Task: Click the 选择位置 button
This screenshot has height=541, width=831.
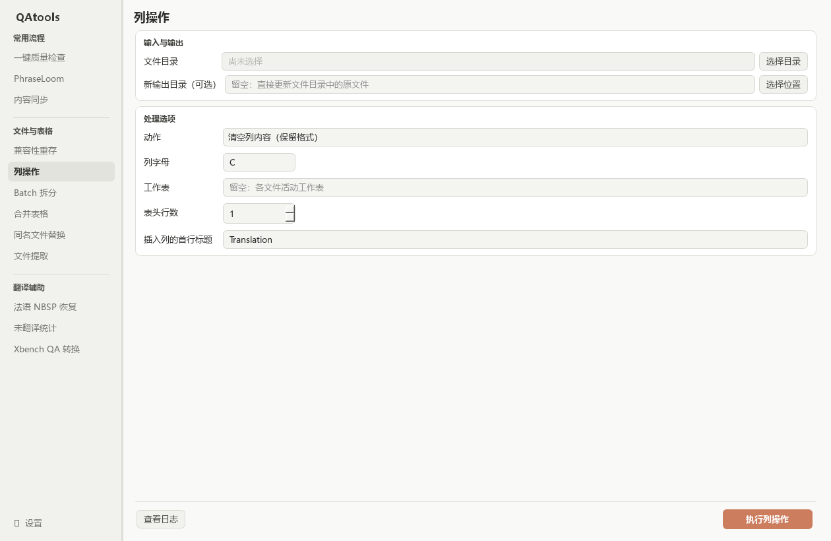Action: (784, 84)
